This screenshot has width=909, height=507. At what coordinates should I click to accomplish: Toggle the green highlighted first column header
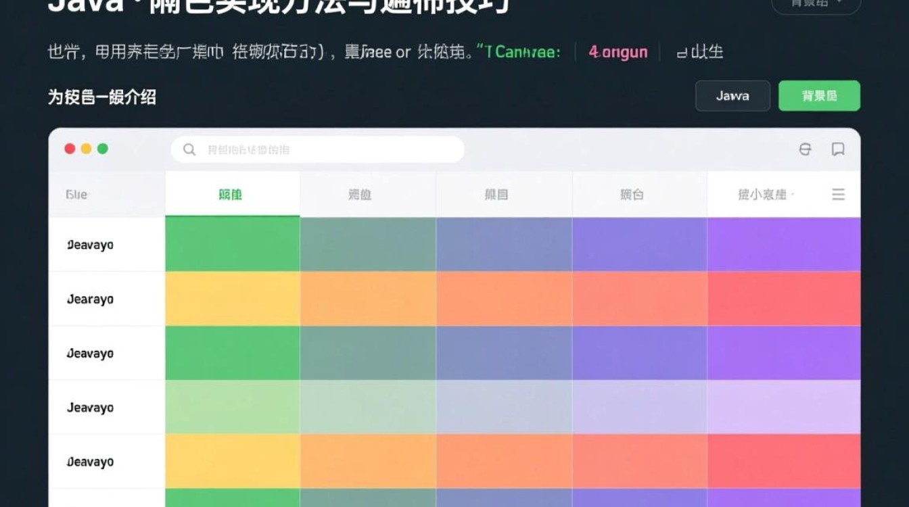tap(232, 194)
